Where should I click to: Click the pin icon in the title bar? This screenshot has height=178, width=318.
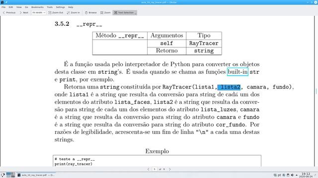tap(6, 2)
